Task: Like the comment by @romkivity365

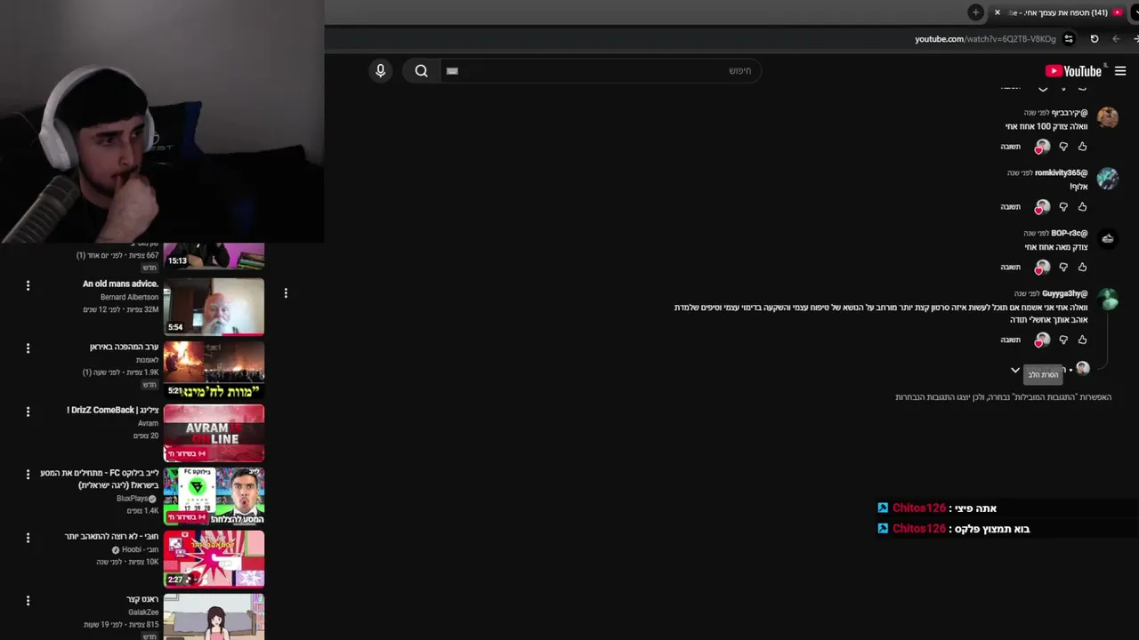Action: (x=1082, y=207)
